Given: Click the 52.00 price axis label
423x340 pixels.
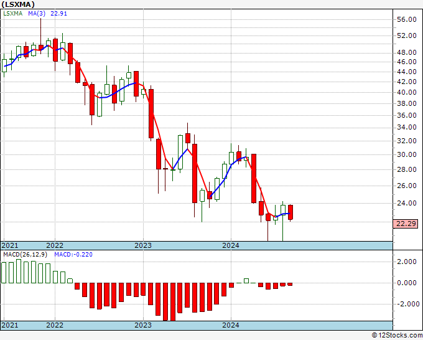Looking at the screenshot, I should click(407, 35).
